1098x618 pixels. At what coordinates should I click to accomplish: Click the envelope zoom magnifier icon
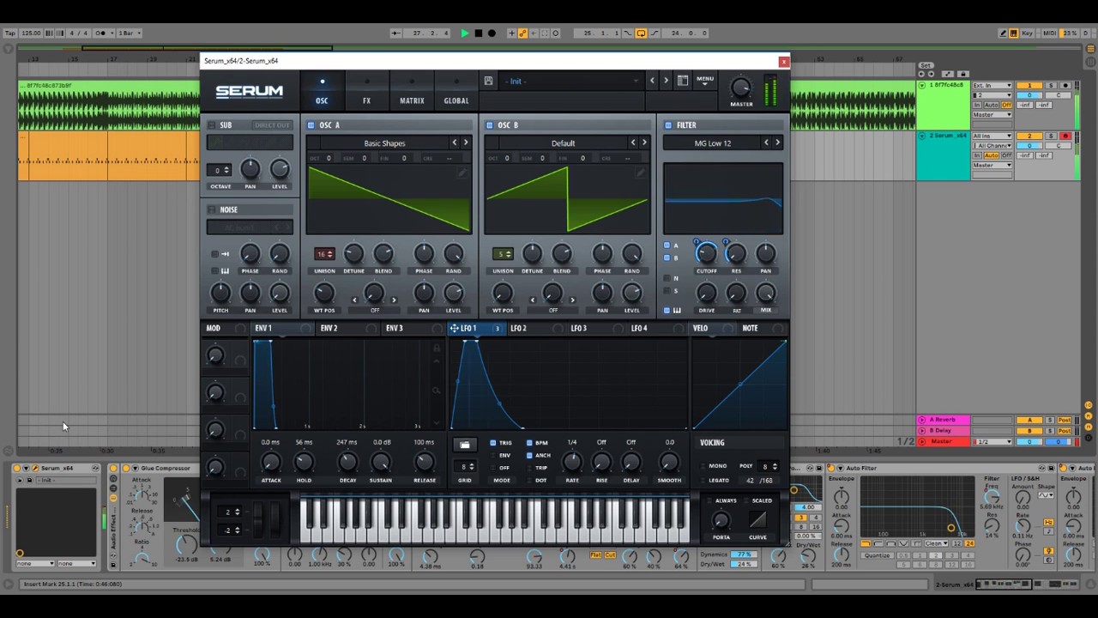437,391
